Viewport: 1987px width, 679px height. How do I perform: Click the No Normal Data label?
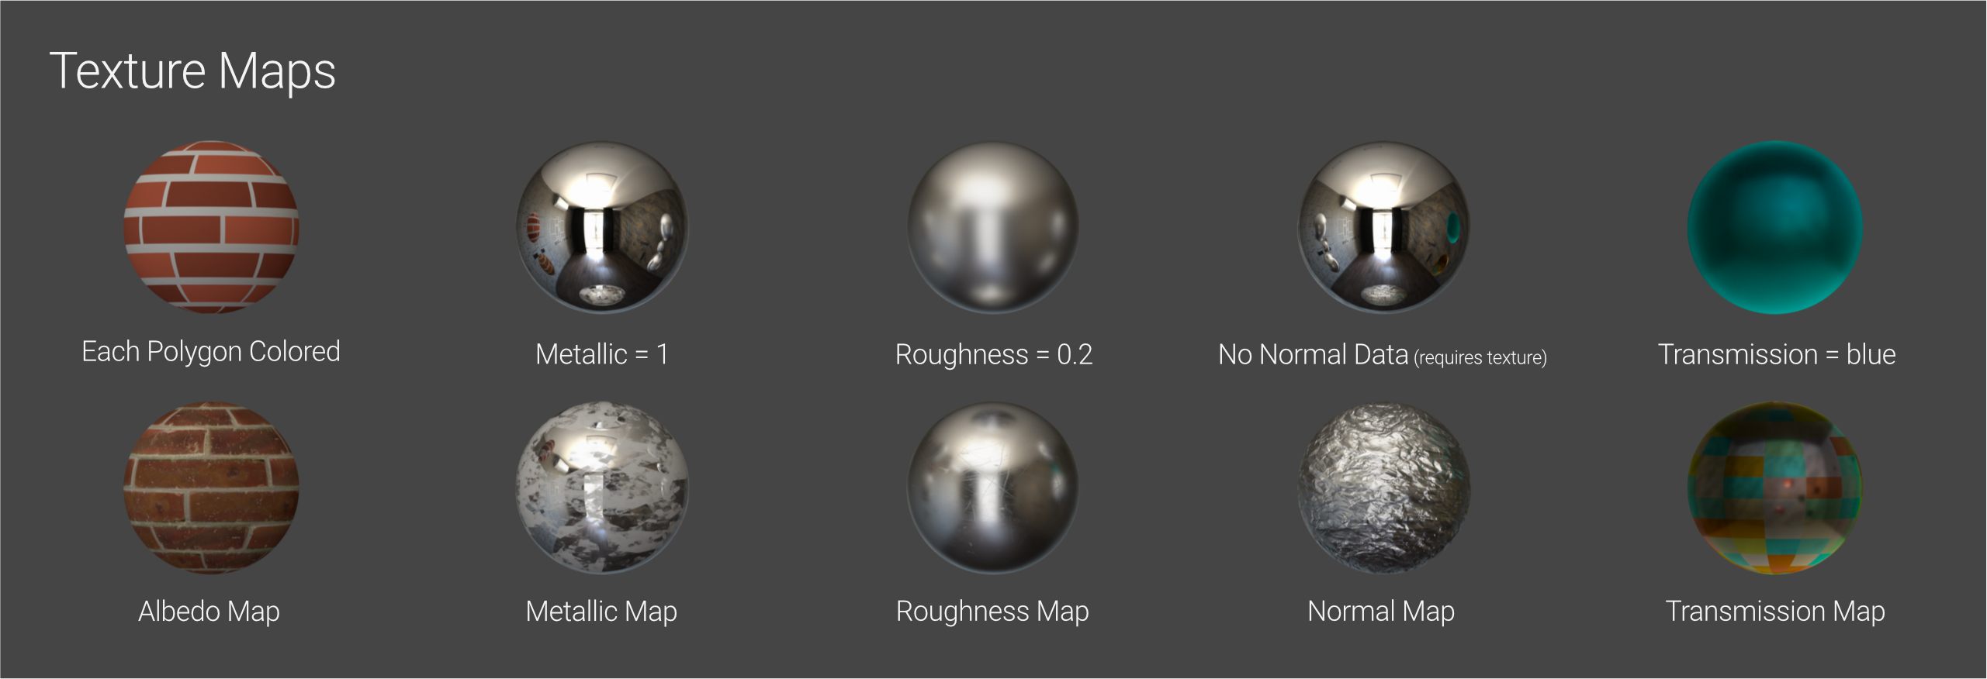tap(1313, 354)
